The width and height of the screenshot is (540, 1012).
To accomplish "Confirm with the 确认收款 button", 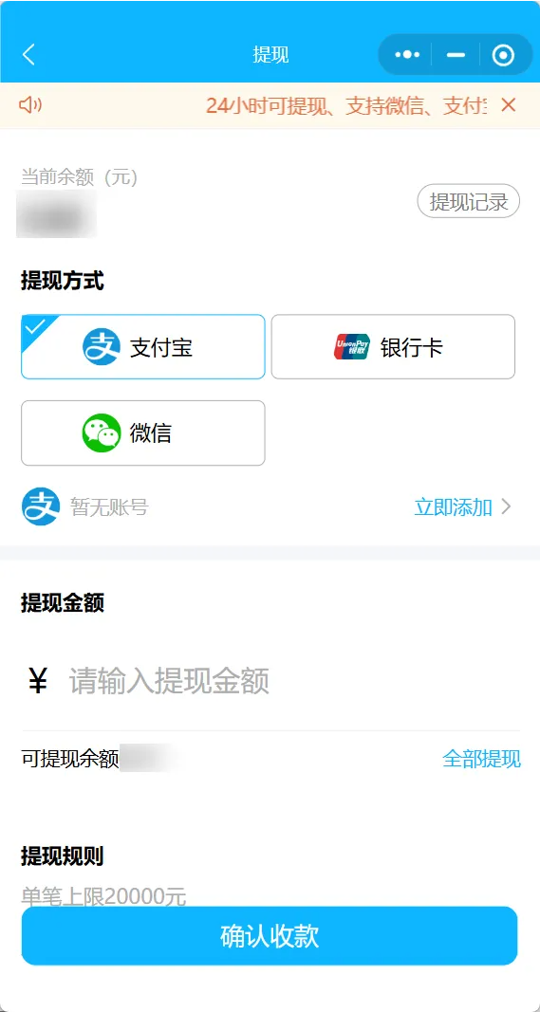I will 270,936.
